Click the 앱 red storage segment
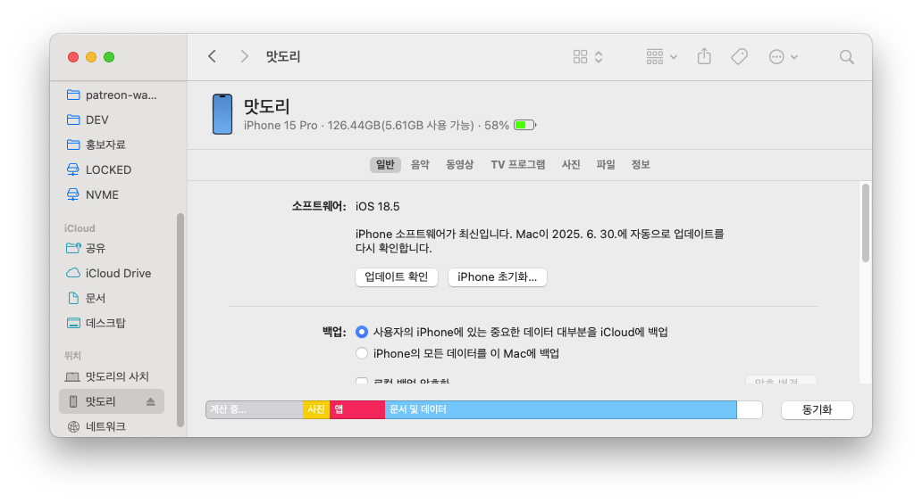 point(357,409)
